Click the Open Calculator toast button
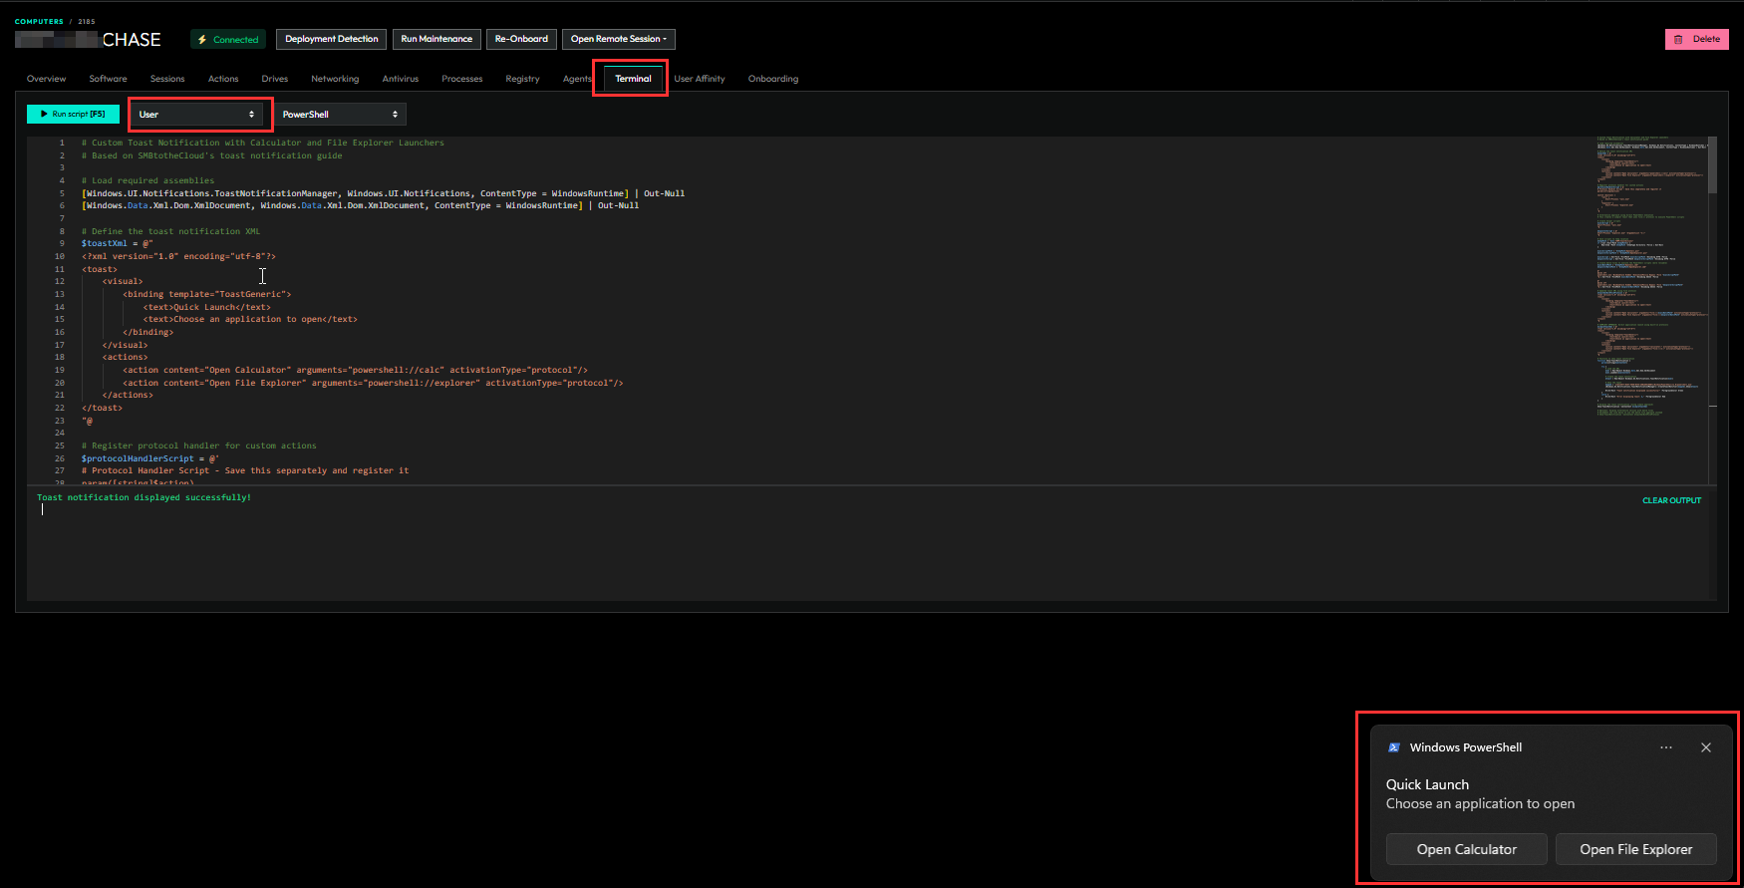This screenshot has width=1744, height=888. pyautogui.click(x=1466, y=849)
